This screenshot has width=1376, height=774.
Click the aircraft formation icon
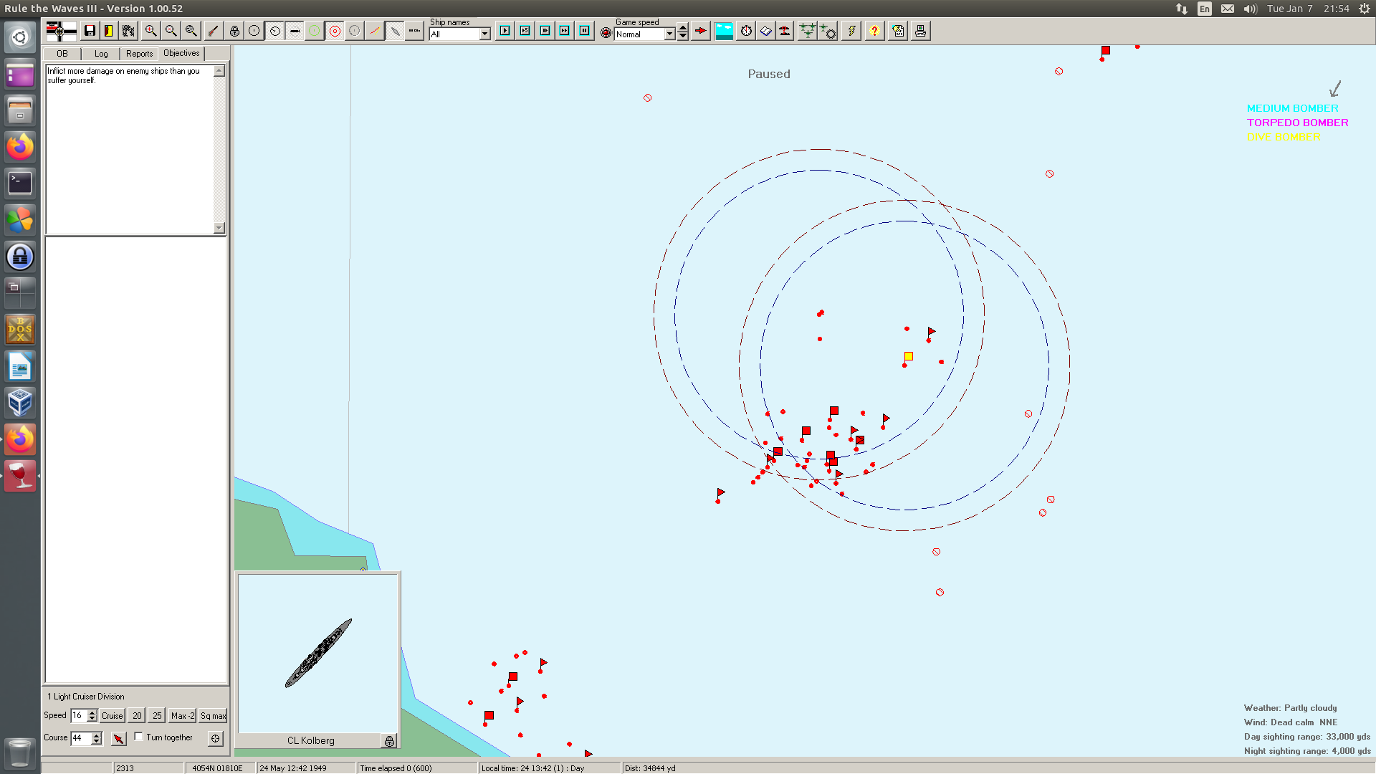click(x=807, y=31)
